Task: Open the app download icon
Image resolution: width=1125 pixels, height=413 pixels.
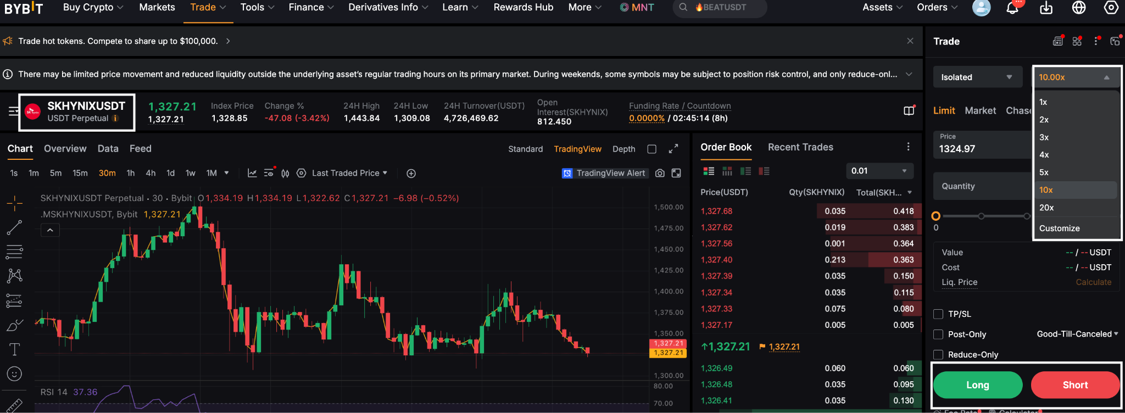Action: point(1046,8)
